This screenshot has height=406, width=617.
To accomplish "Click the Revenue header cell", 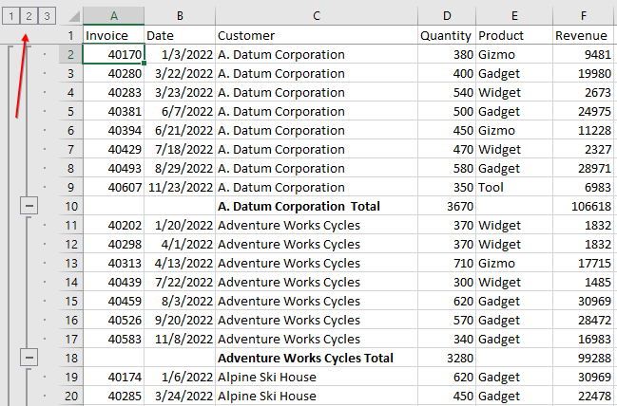I will pyautogui.click(x=584, y=35).
